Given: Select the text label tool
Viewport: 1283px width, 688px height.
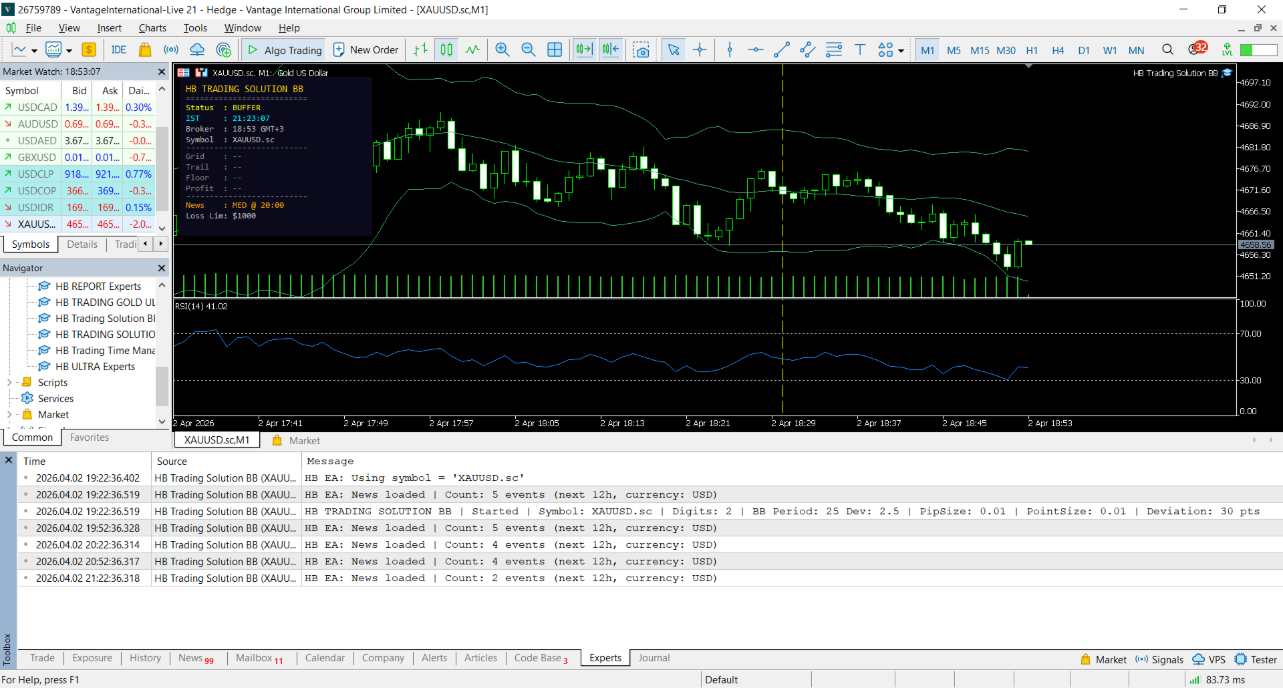Looking at the screenshot, I should [x=860, y=50].
